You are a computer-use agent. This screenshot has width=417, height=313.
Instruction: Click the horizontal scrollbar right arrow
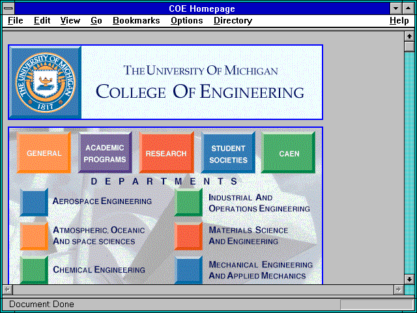coord(398,290)
